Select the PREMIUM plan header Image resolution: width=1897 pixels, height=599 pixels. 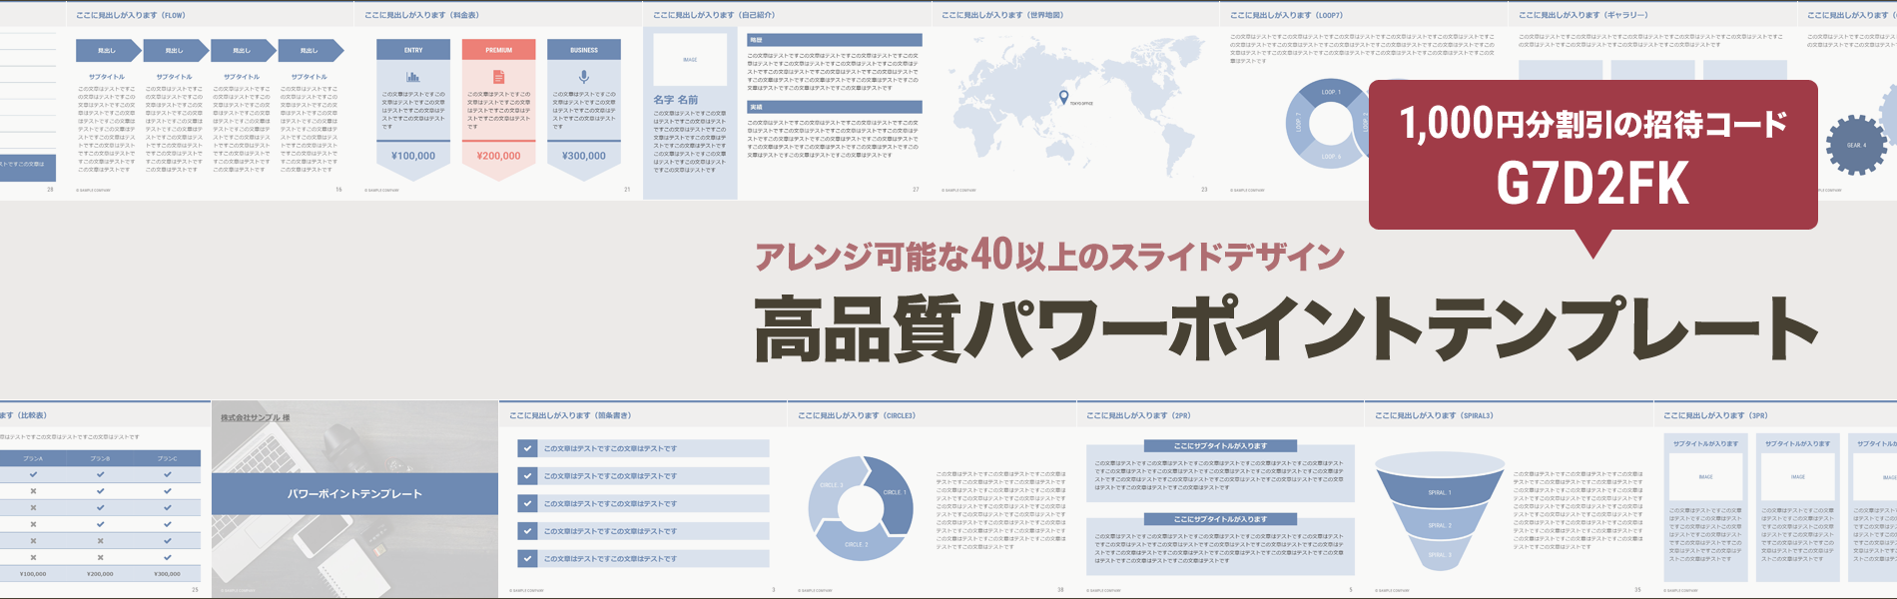(498, 50)
